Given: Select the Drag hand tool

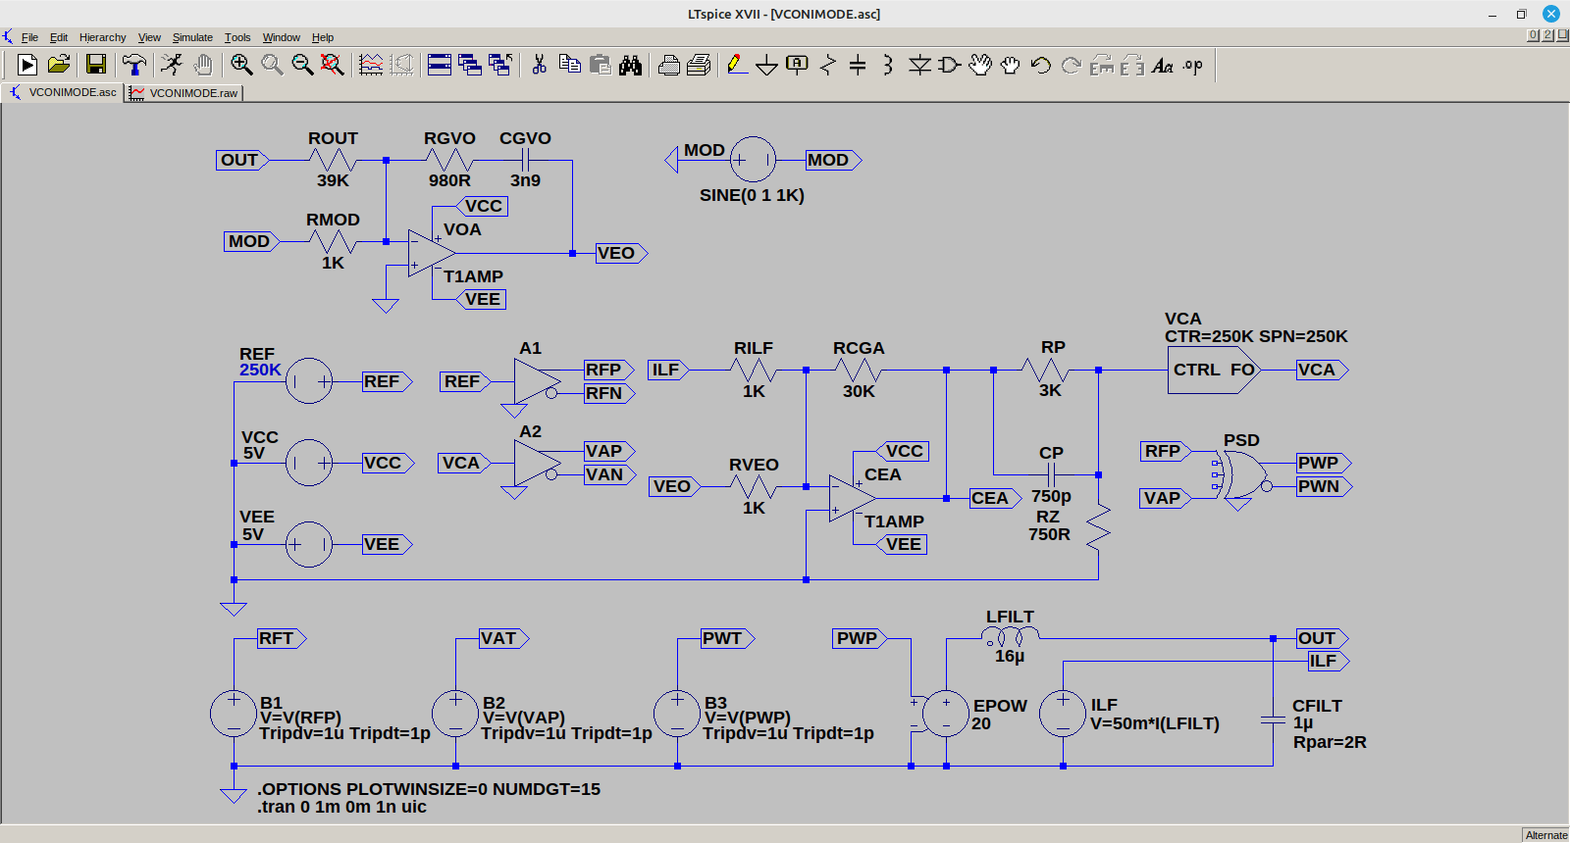Looking at the screenshot, I should click(1011, 65).
